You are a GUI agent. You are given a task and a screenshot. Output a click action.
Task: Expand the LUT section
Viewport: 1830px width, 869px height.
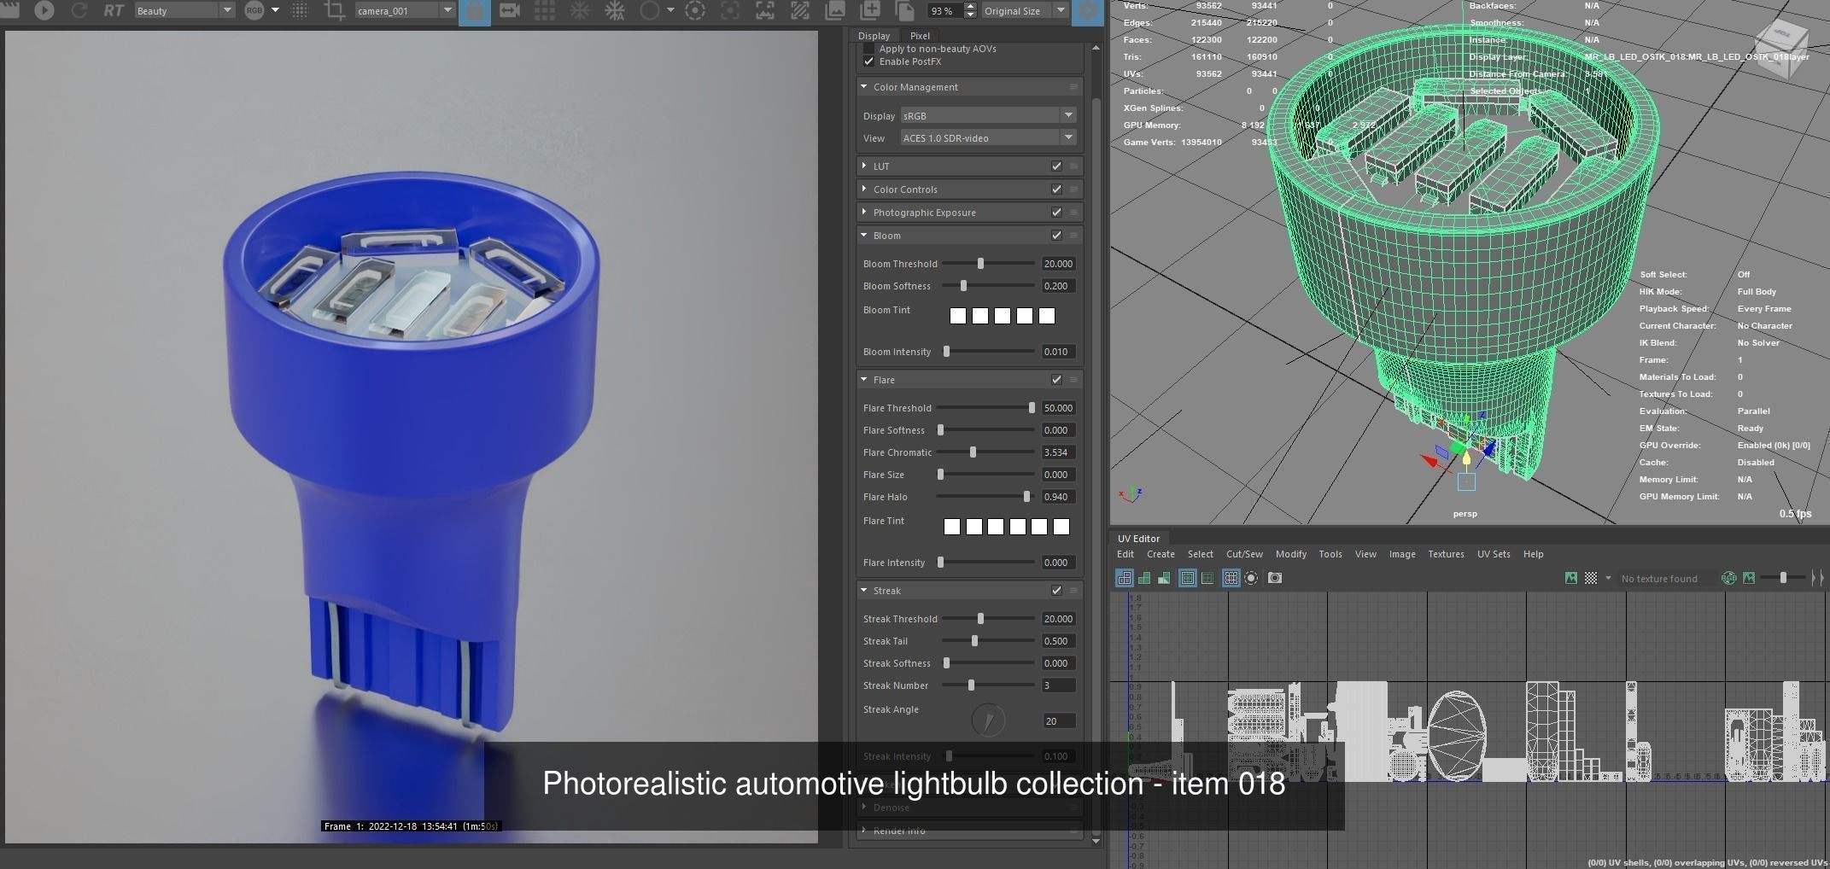(864, 166)
